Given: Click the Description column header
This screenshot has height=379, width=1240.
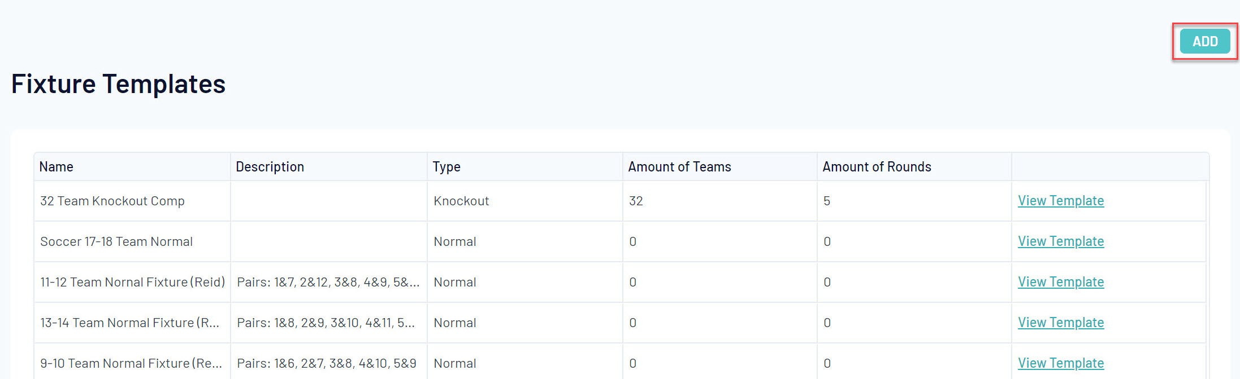Looking at the screenshot, I should (x=270, y=167).
